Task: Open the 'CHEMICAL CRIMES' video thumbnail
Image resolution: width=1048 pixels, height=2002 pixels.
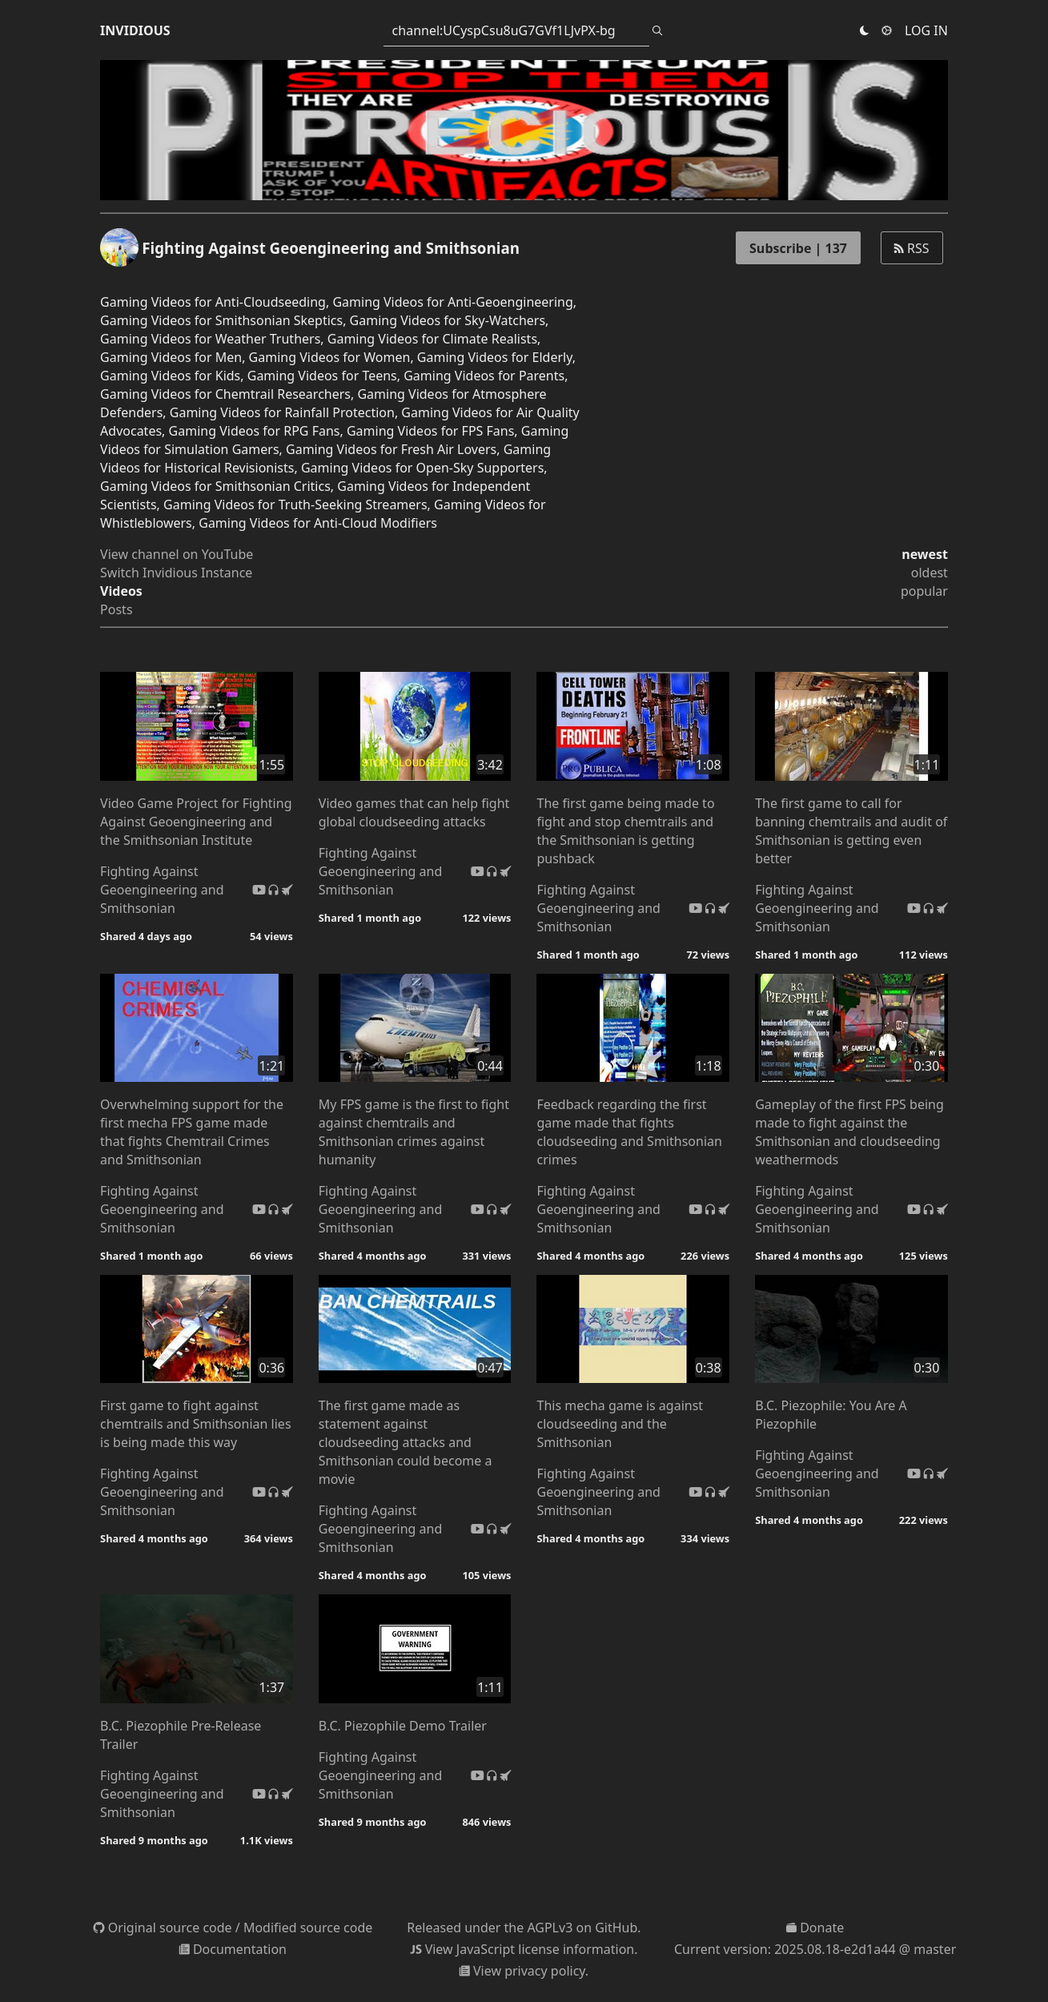Action: click(196, 1027)
